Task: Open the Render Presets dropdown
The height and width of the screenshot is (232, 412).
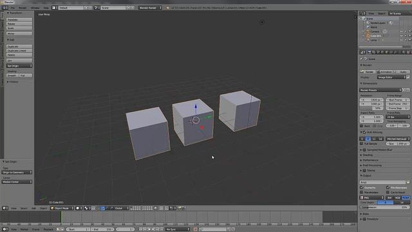Action: 380,90
